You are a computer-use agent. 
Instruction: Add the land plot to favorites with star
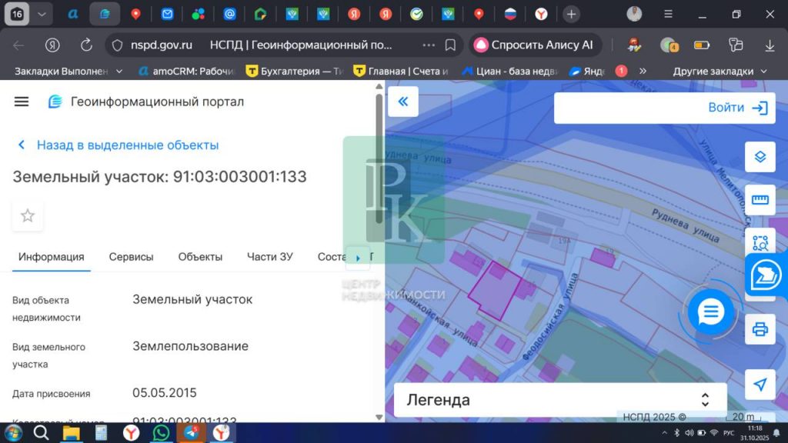(28, 216)
